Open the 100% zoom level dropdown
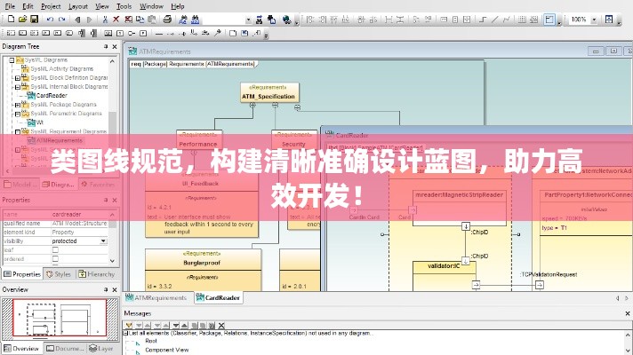Screen dimensions: 633x355 [x=595, y=19]
